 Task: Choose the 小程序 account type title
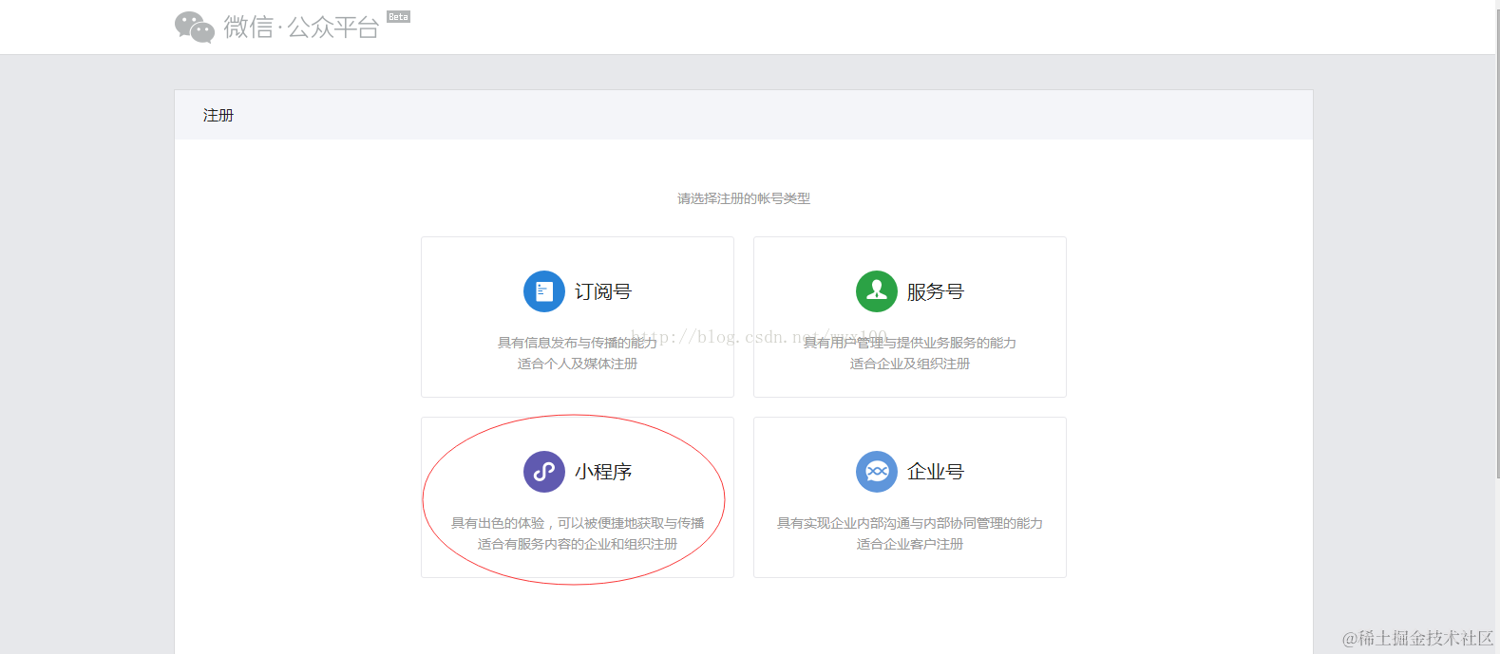click(x=603, y=472)
